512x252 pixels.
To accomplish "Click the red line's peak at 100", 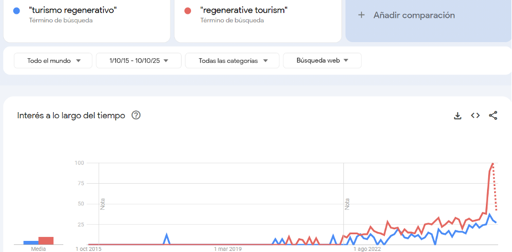I will point(493,163).
